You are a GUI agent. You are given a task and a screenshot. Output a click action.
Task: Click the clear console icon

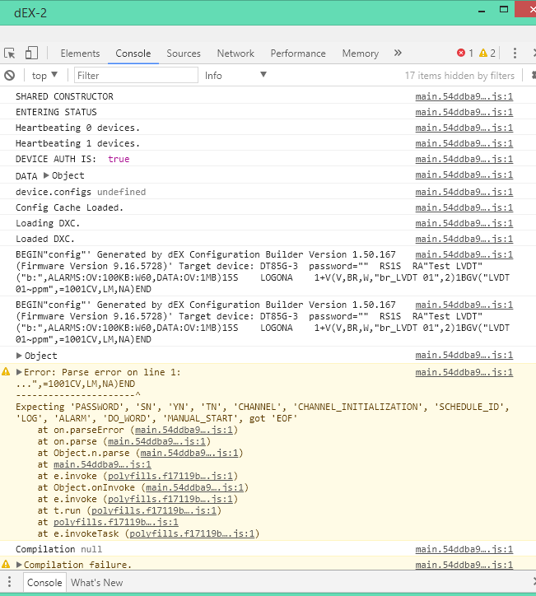(x=10, y=75)
